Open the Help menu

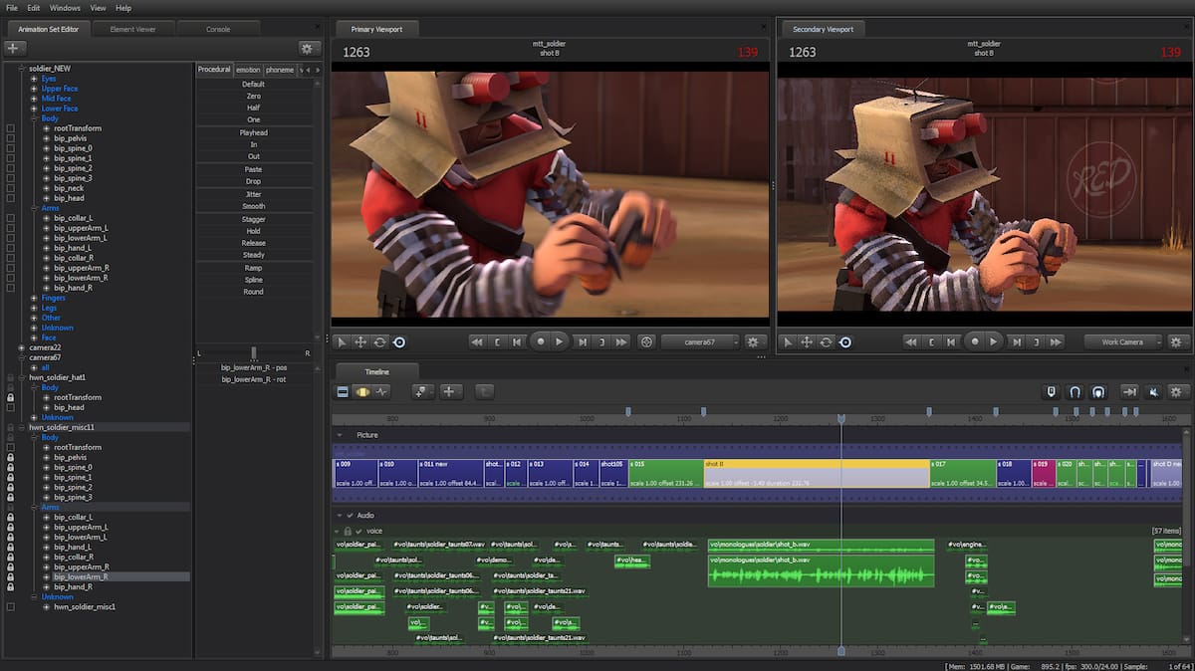[123, 7]
